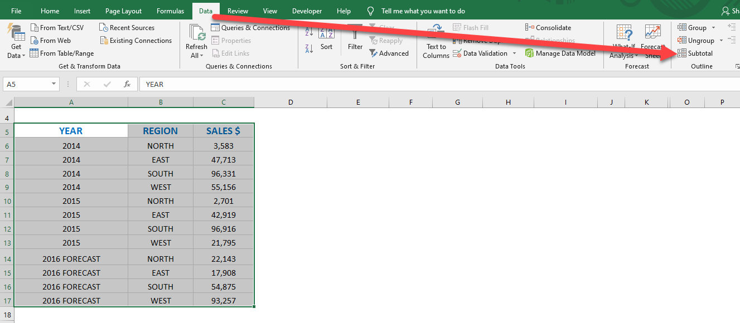This screenshot has width=740, height=323.
Task: Open Data Validation
Action: pyautogui.click(x=480, y=53)
